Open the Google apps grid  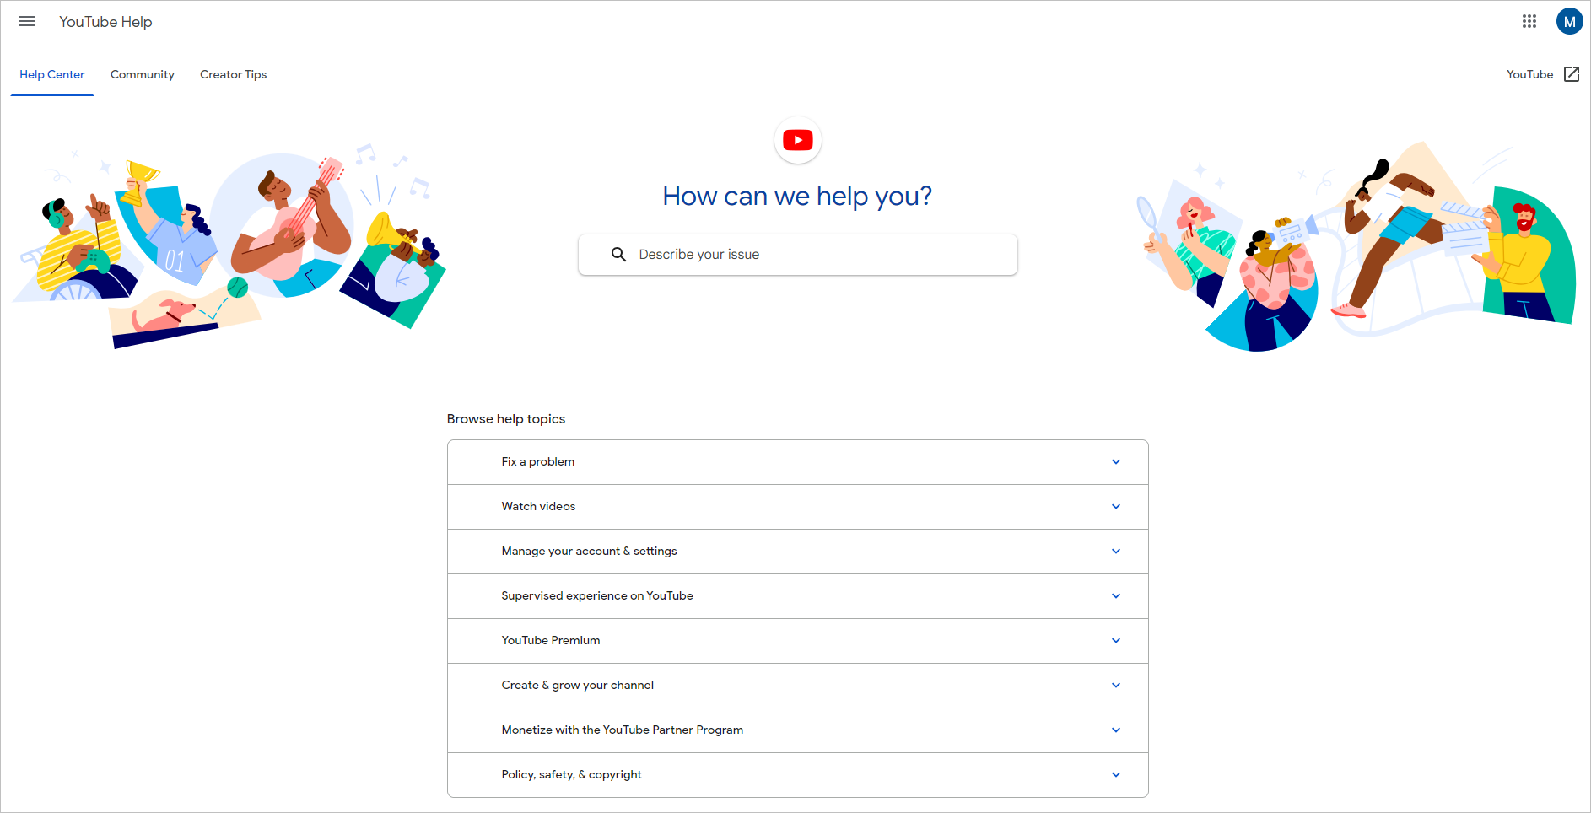point(1529,21)
